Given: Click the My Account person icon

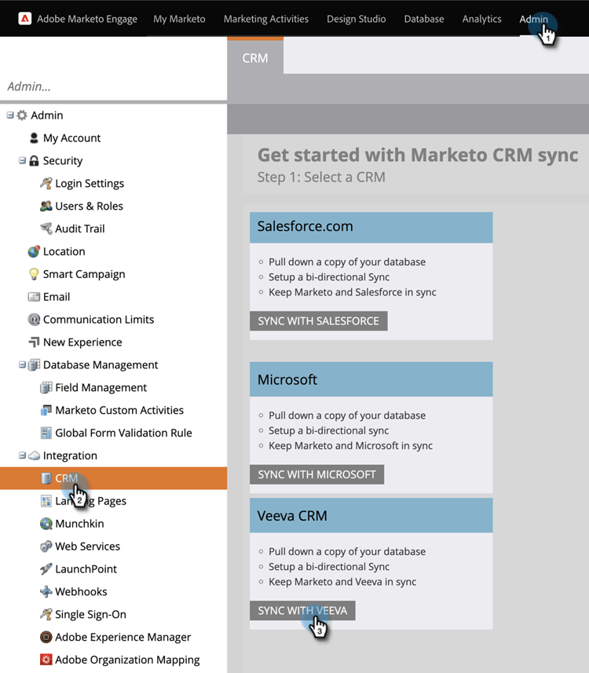Looking at the screenshot, I should pos(34,138).
